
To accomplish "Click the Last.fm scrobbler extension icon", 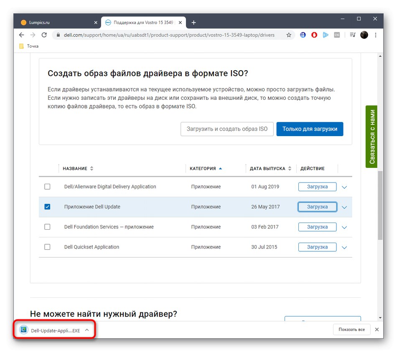I will point(337,35).
